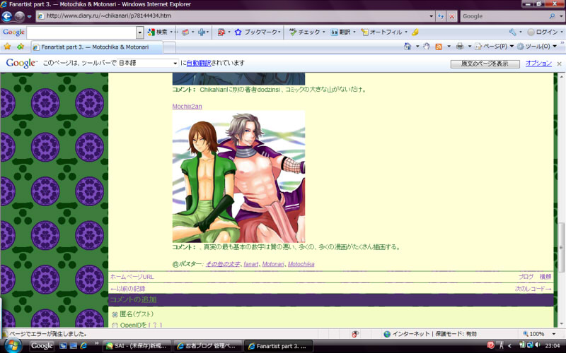The width and height of the screenshot is (566, 353).
Task: Open the Google Toolbar search field dropdown
Action: [140, 32]
